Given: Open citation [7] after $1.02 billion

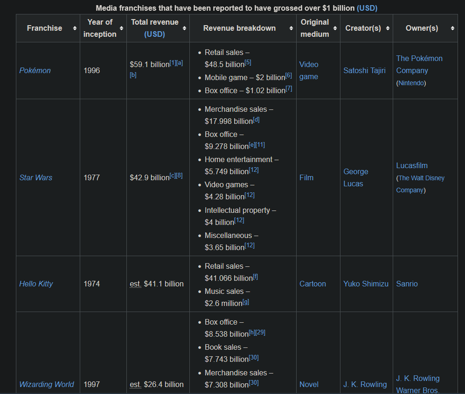Looking at the screenshot, I should [289, 89].
